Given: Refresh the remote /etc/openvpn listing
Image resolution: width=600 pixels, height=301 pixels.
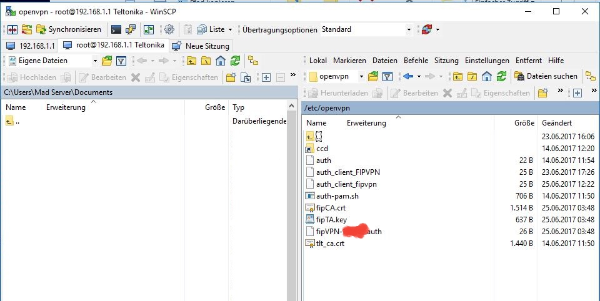Looking at the screenshot, I should pos(501,76).
